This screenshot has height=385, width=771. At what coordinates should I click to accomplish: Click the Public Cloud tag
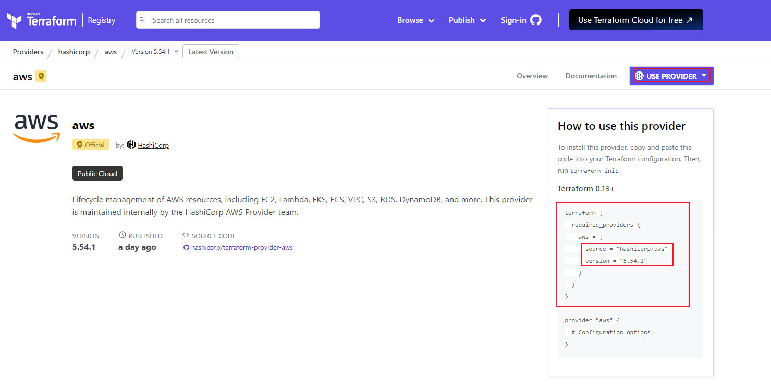(x=97, y=174)
